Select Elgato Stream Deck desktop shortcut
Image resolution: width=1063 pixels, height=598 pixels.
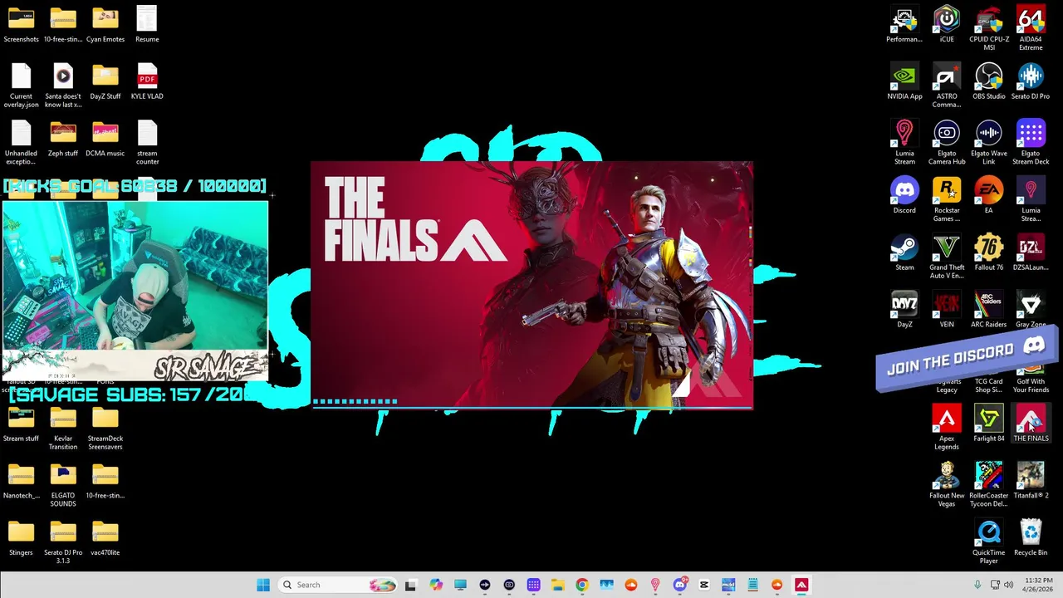1031,143
